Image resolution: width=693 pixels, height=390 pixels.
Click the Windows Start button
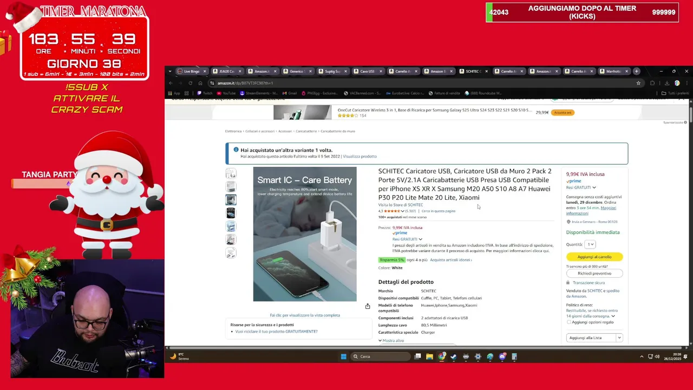(x=343, y=356)
